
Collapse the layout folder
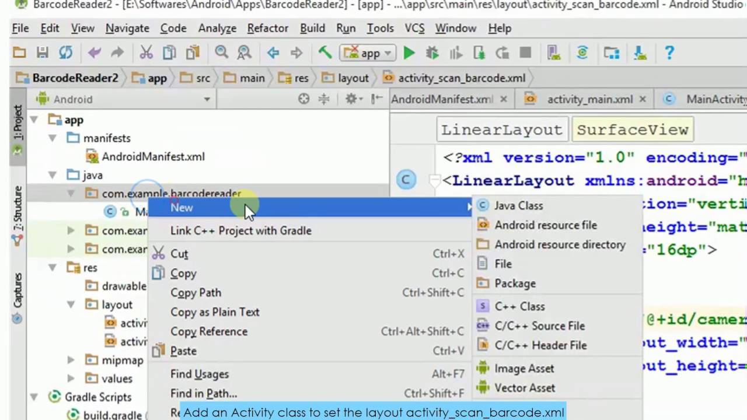pos(71,304)
